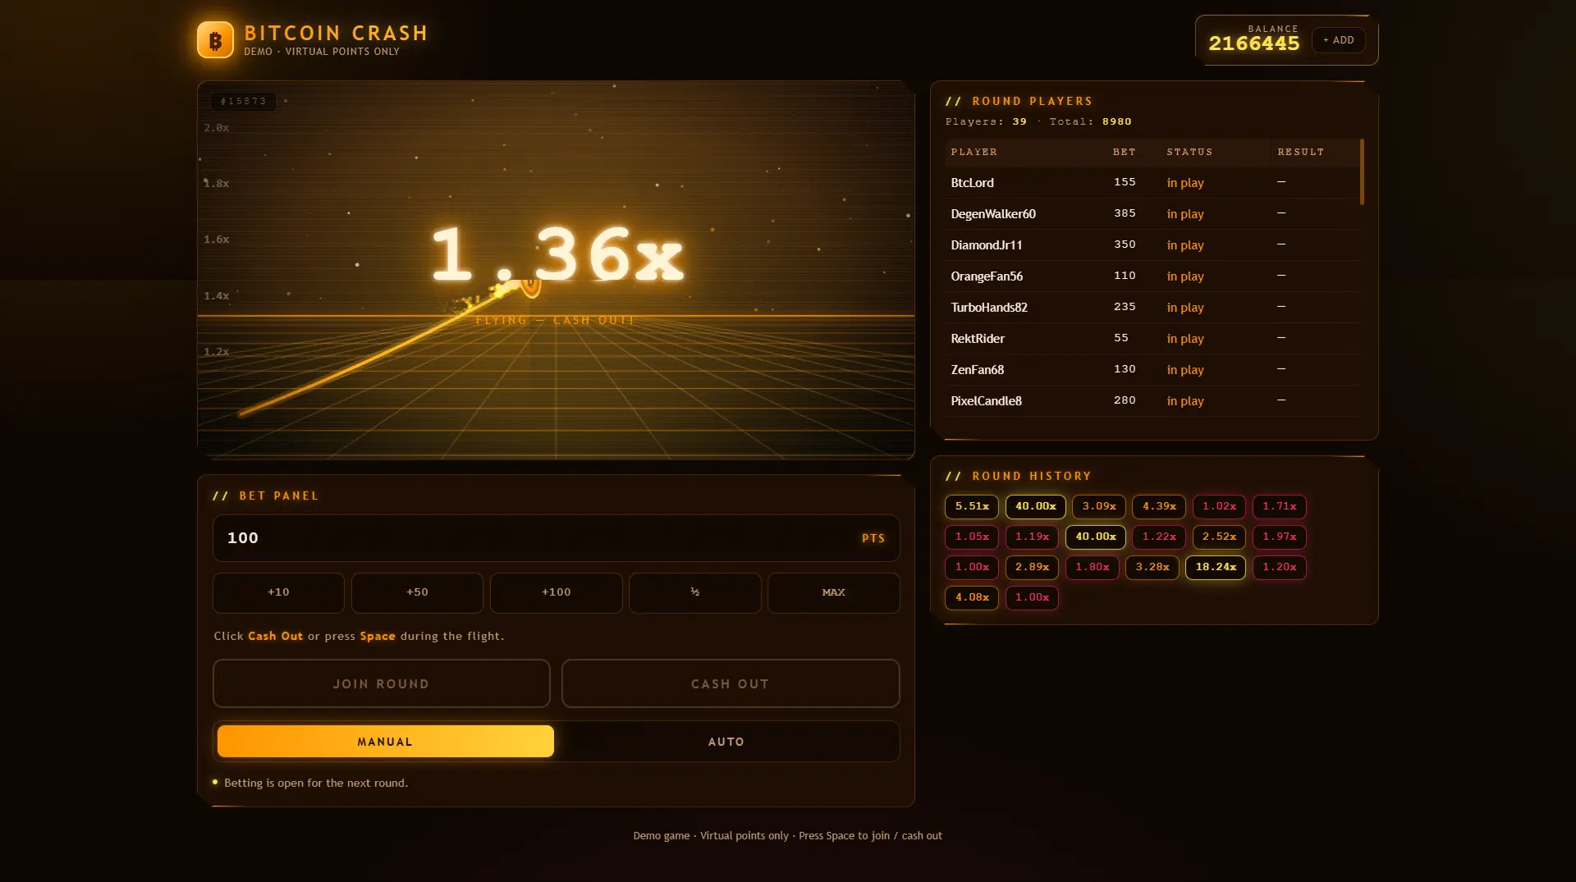Click history chip 1.05x
This screenshot has height=882, width=1576.
972,537
